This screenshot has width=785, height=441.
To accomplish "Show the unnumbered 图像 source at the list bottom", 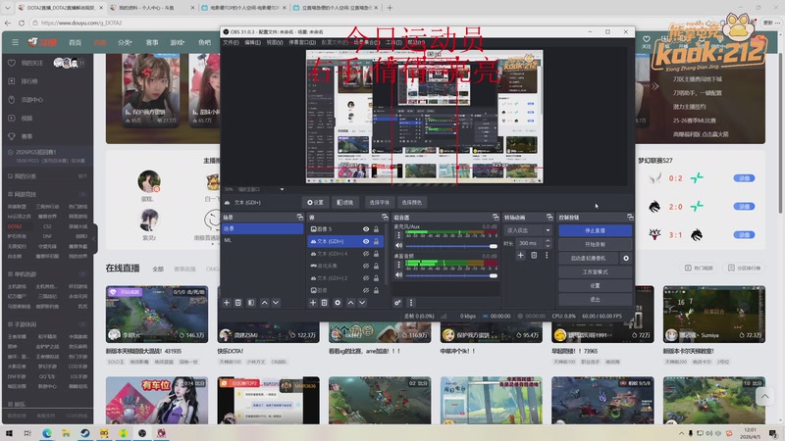I will click(366, 290).
